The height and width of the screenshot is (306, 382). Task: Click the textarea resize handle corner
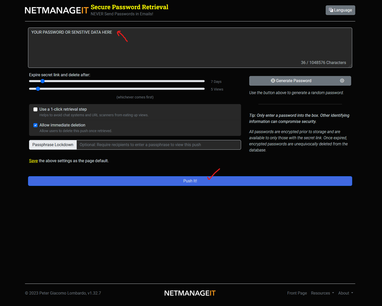(x=350, y=66)
